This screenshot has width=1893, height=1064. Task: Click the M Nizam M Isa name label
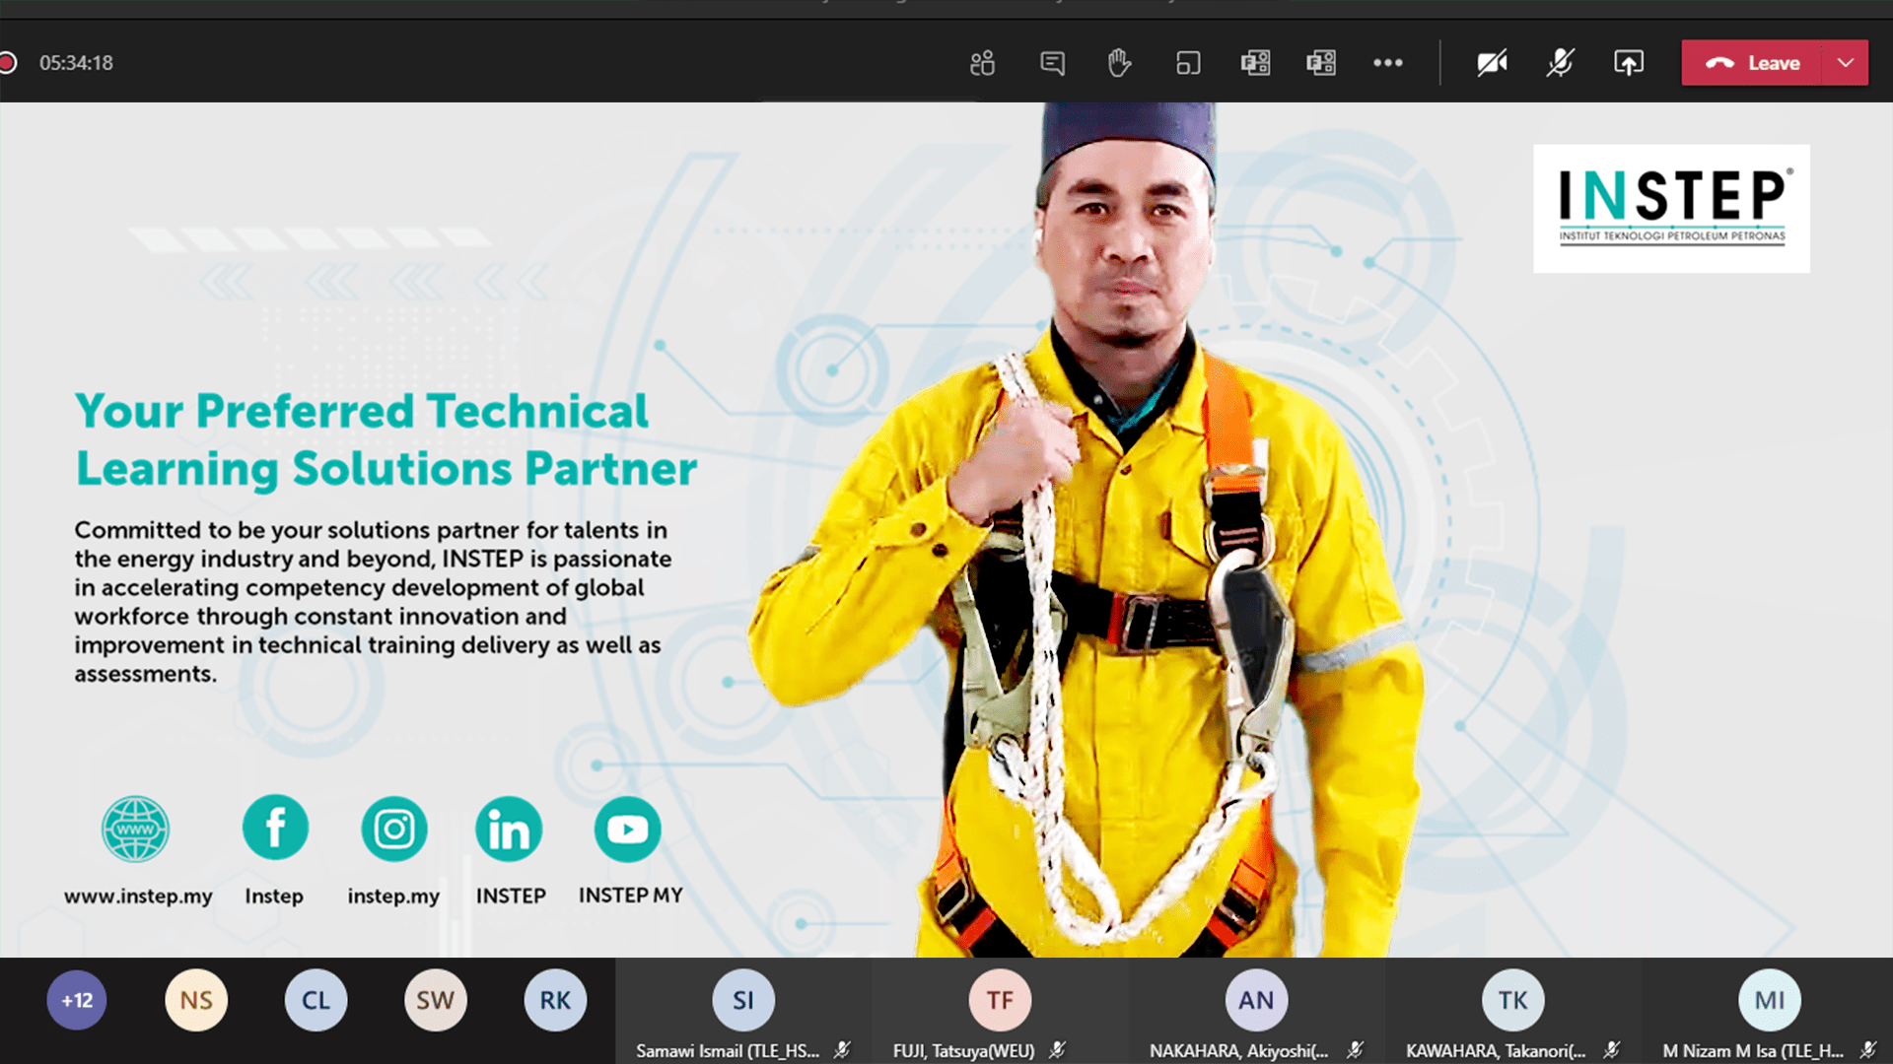click(1753, 1051)
